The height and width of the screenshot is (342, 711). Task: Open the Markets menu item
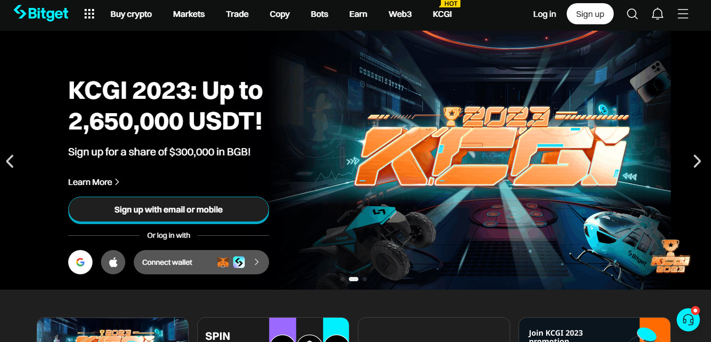coord(189,14)
